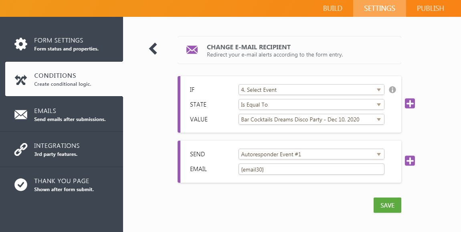Add another condition with upper plus button

click(x=410, y=103)
